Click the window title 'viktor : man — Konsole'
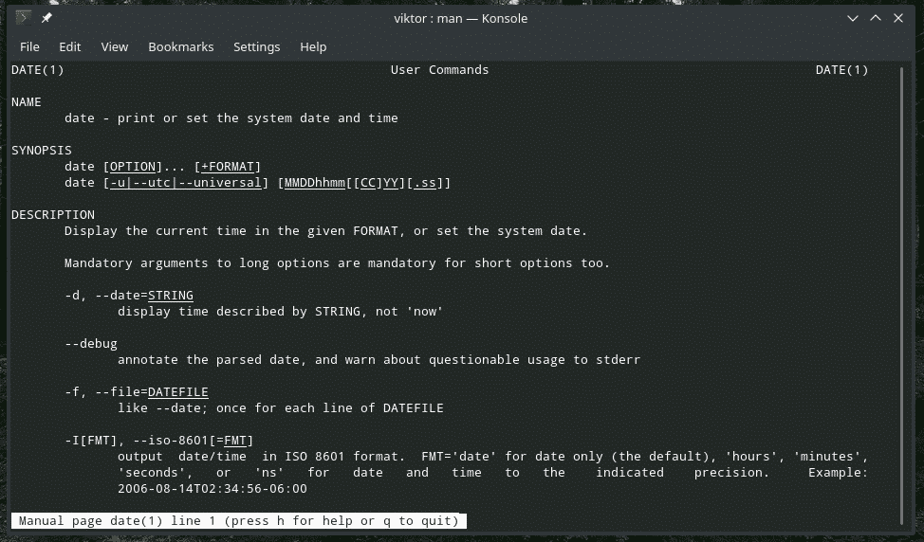 click(459, 18)
